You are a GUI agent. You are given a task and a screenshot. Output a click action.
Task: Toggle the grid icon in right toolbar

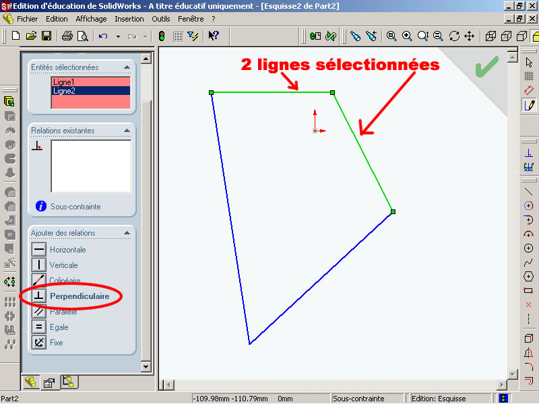(529, 76)
